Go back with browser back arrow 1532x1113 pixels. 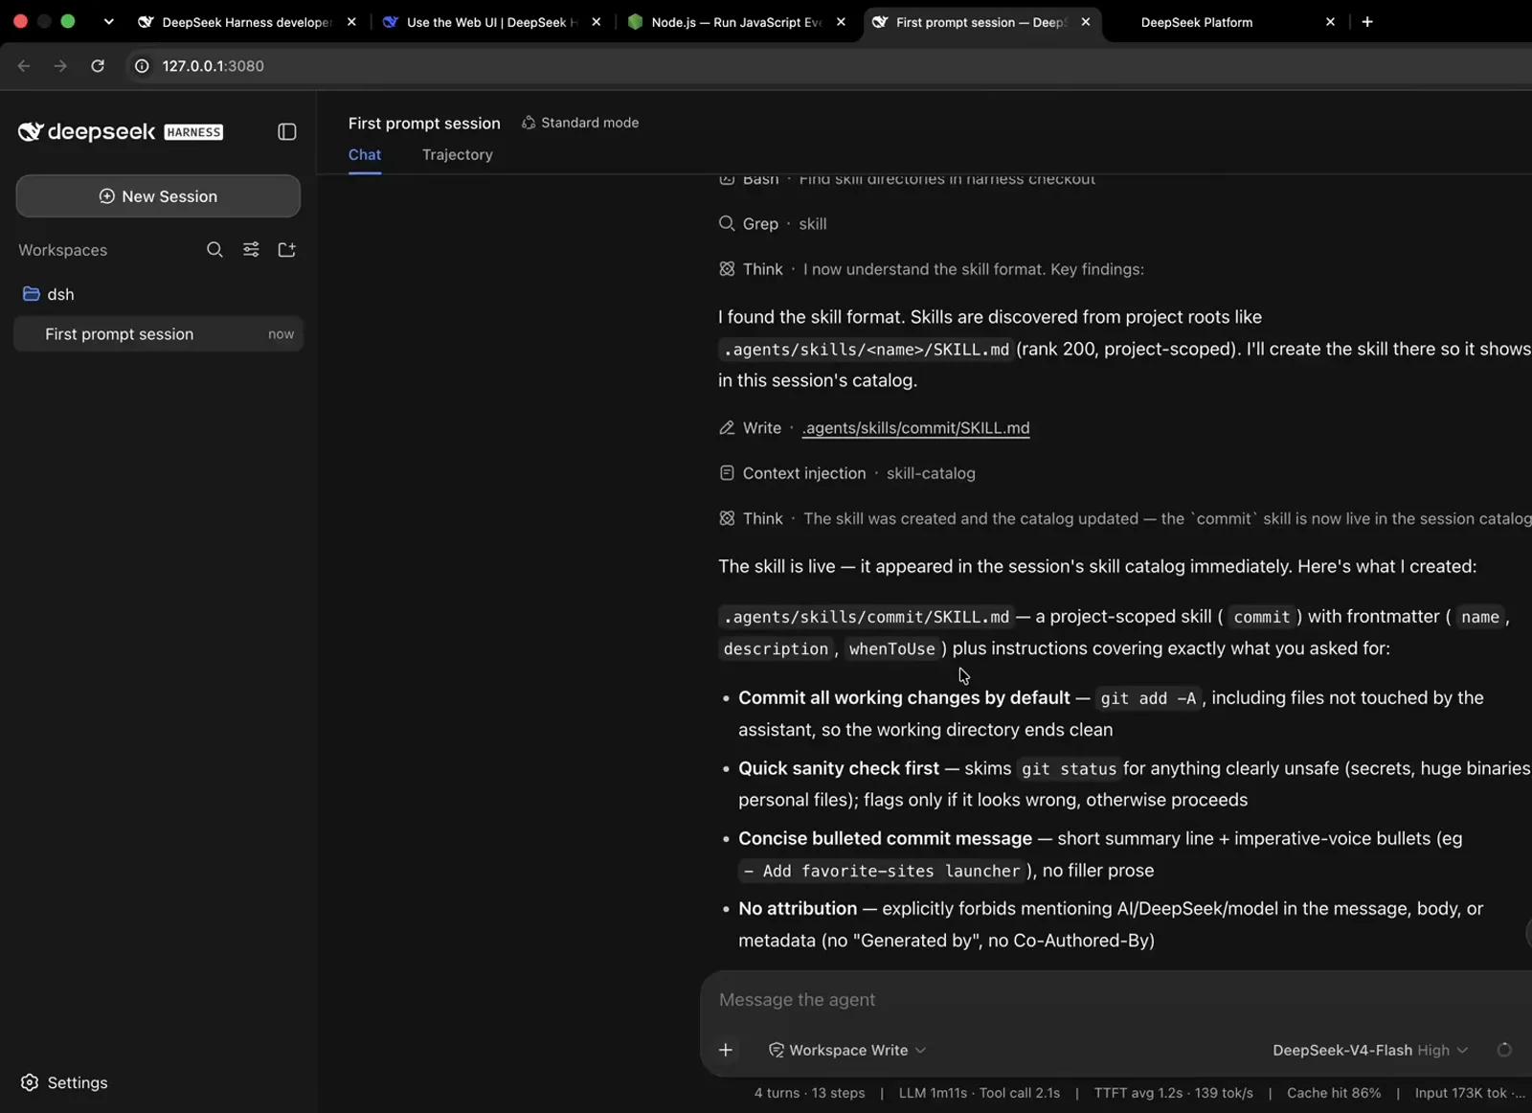click(x=24, y=66)
